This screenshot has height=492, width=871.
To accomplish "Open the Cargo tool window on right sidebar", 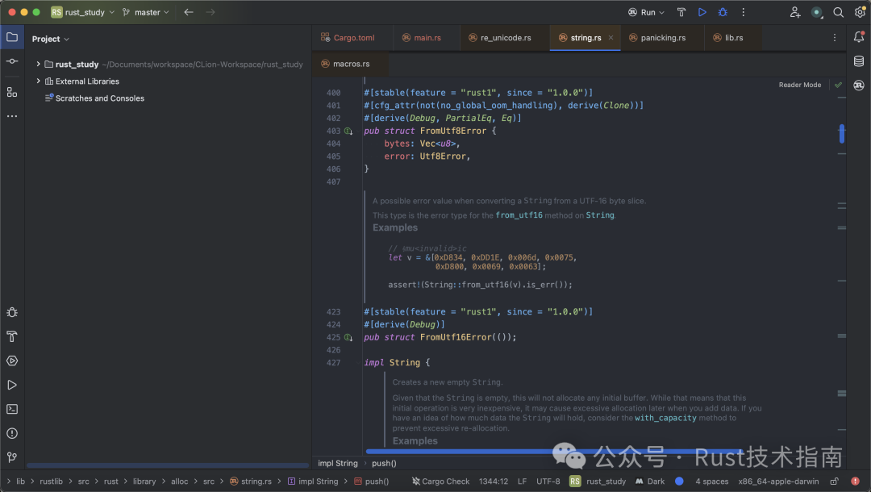I will click(859, 85).
